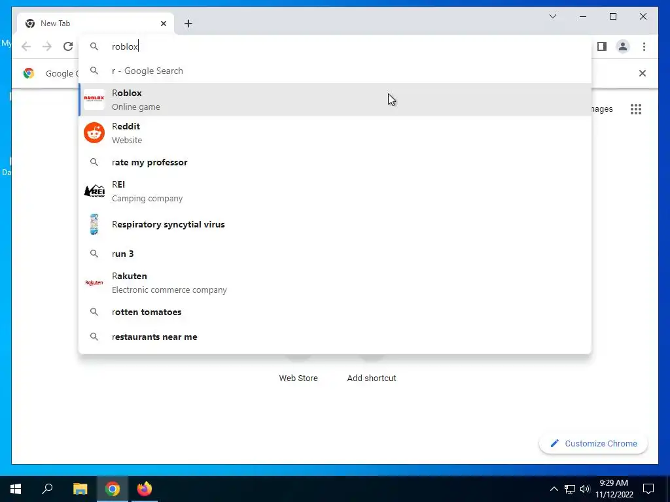Open the Web Store shortcut

pyautogui.click(x=298, y=378)
